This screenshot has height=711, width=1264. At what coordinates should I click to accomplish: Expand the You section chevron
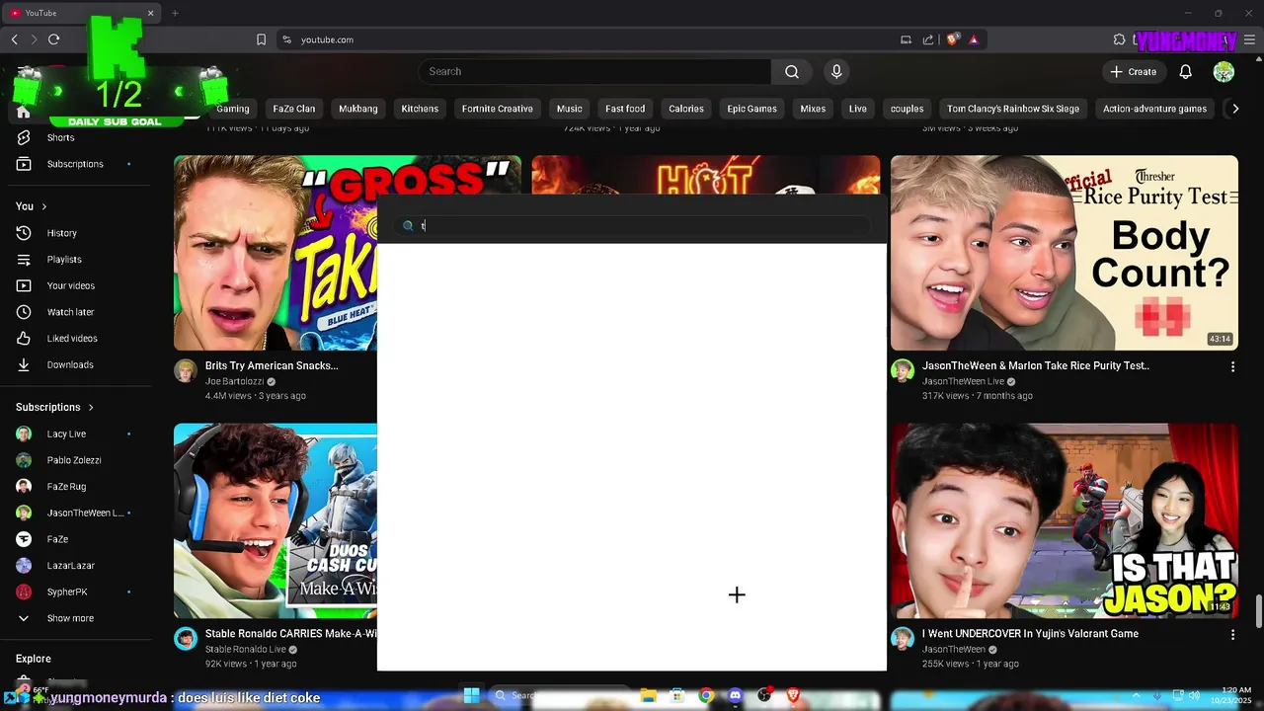click(43, 206)
